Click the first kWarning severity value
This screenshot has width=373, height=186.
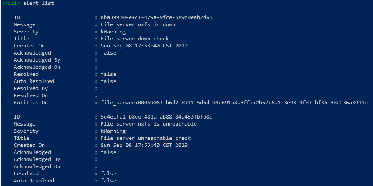113,32
